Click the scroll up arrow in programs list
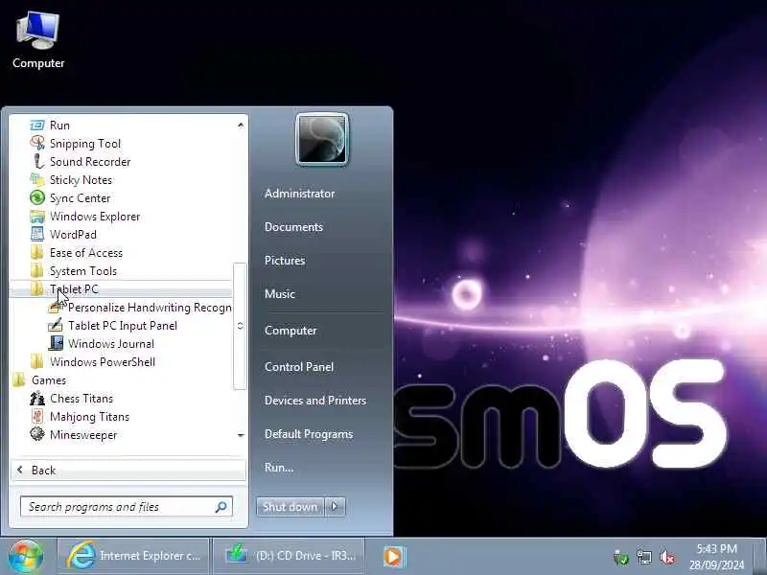767x575 pixels. click(241, 126)
